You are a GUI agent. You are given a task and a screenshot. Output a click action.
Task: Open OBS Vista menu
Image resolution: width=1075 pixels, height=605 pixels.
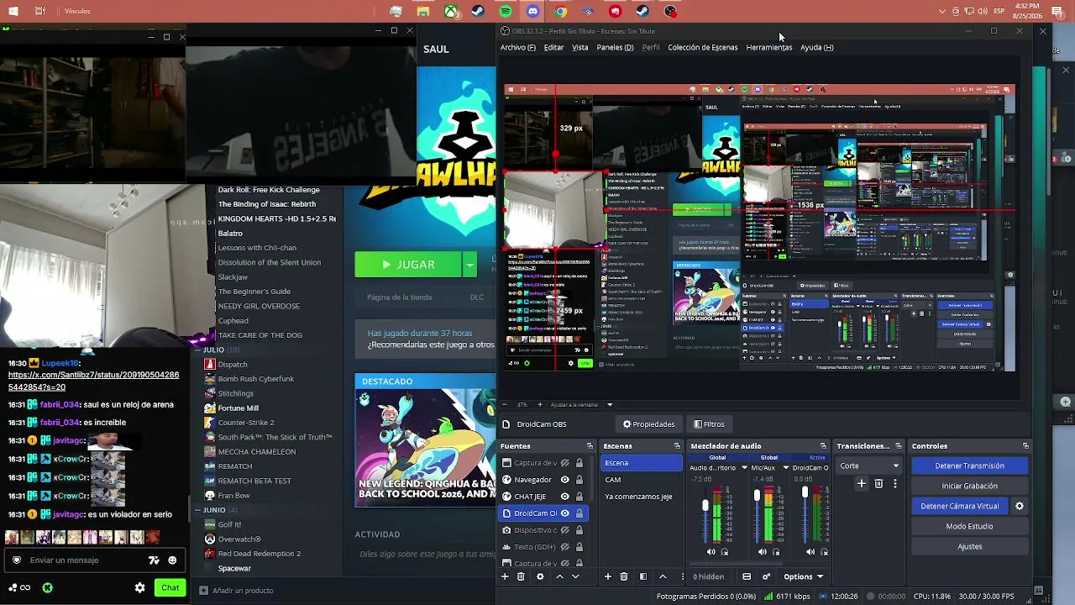tap(580, 48)
